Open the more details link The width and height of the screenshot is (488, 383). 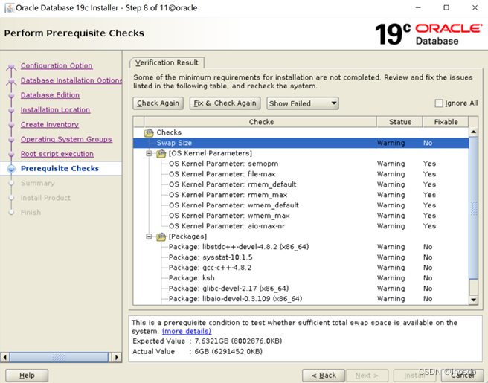point(187,331)
